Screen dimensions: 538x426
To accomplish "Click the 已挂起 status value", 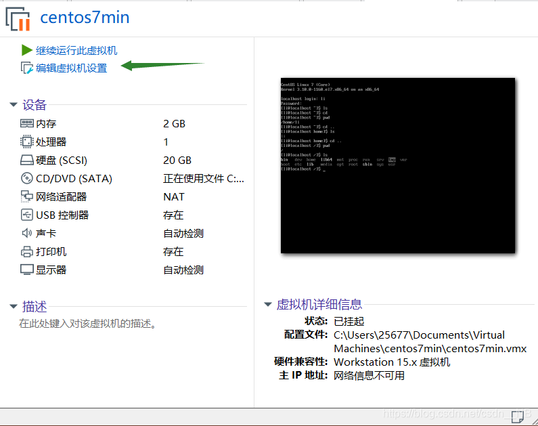I will click(349, 321).
